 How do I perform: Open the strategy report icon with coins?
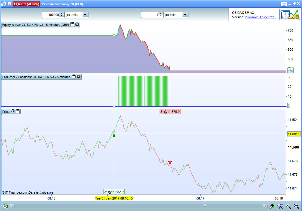point(290,14)
